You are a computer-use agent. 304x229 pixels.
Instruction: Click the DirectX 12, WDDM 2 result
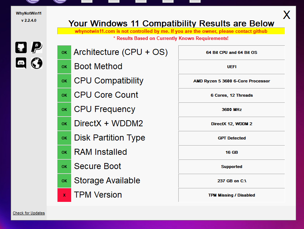231,124
